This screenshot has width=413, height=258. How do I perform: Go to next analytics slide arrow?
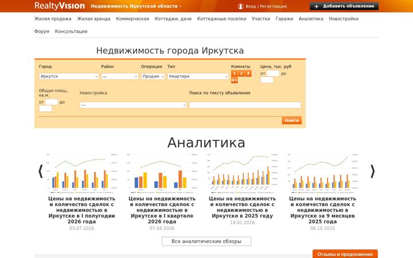(x=372, y=171)
